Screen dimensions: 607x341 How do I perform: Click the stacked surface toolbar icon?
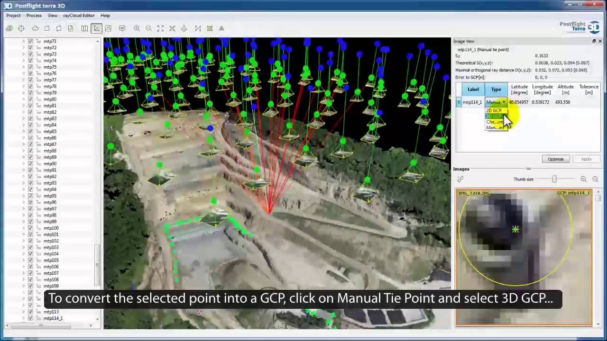[x=210, y=28]
